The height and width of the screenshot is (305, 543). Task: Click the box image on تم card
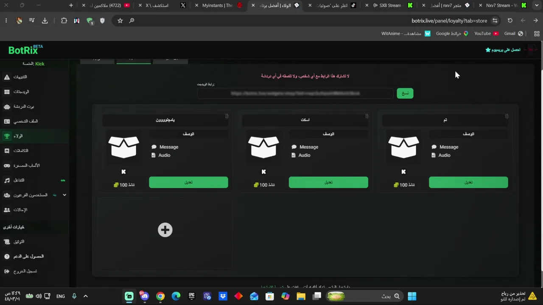(x=403, y=147)
